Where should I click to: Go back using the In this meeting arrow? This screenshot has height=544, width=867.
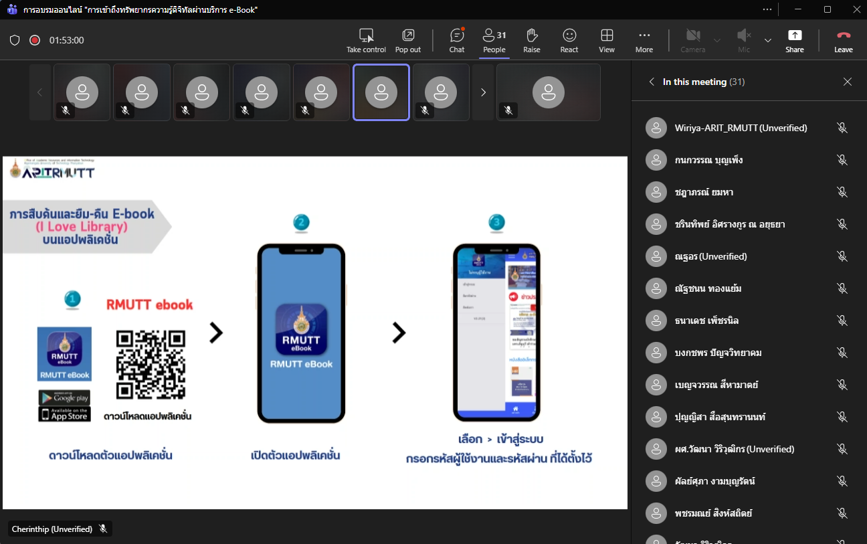pyautogui.click(x=652, y=82)
